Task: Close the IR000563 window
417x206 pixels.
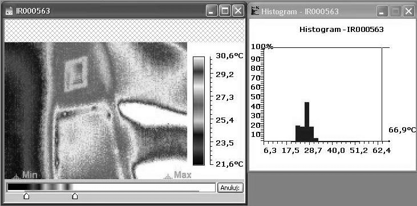Action: coord(238,11)
